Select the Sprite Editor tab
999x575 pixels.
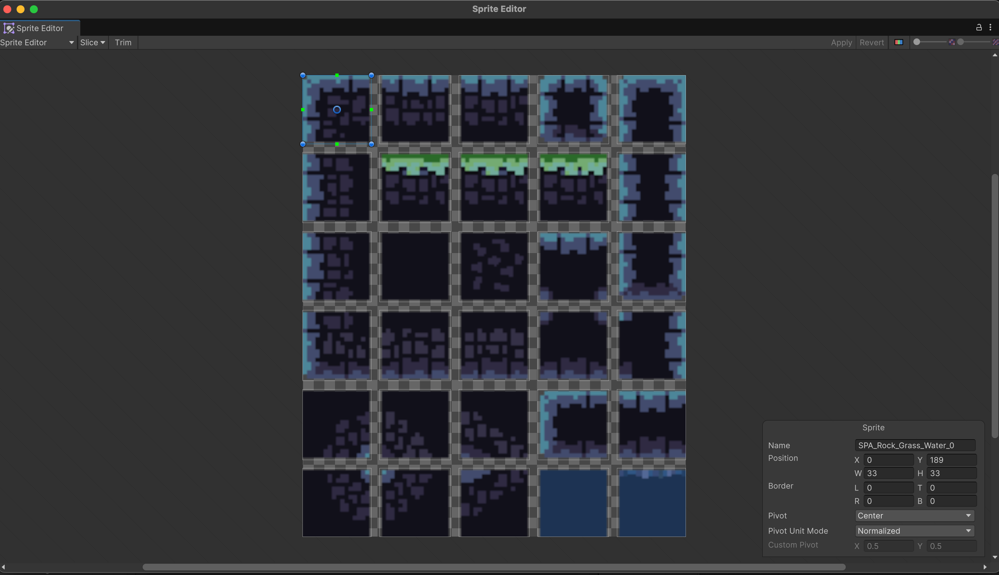point(39,27)
